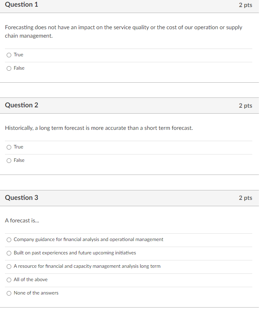Click the Question 2 header

[x=22, y=105]
